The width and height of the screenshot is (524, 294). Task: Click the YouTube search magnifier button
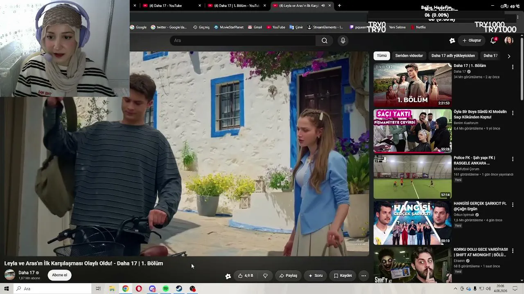coord(324,40)
